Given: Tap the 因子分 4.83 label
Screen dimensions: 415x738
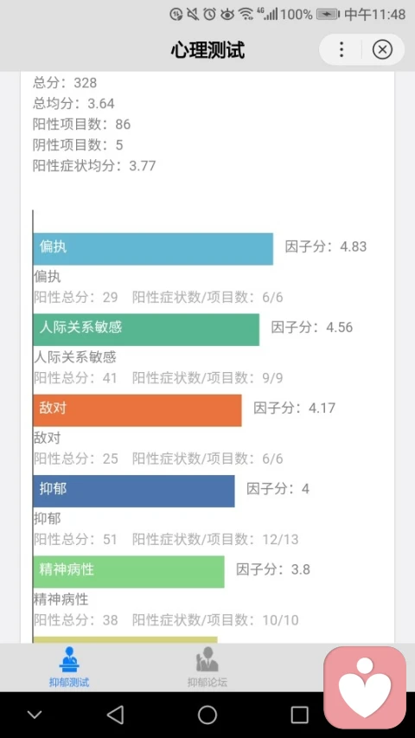Looking at the screenshot, I should coord(326,247).
